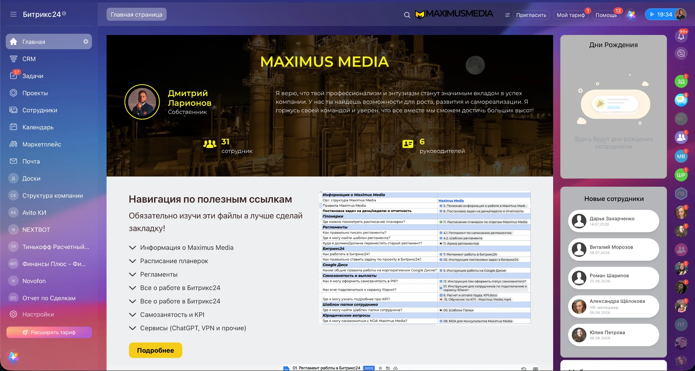The height and width of the screenshot is (371, 695).
Task: Open settings sliders icon near Пригласить
Action: click(x=507, y=15)
